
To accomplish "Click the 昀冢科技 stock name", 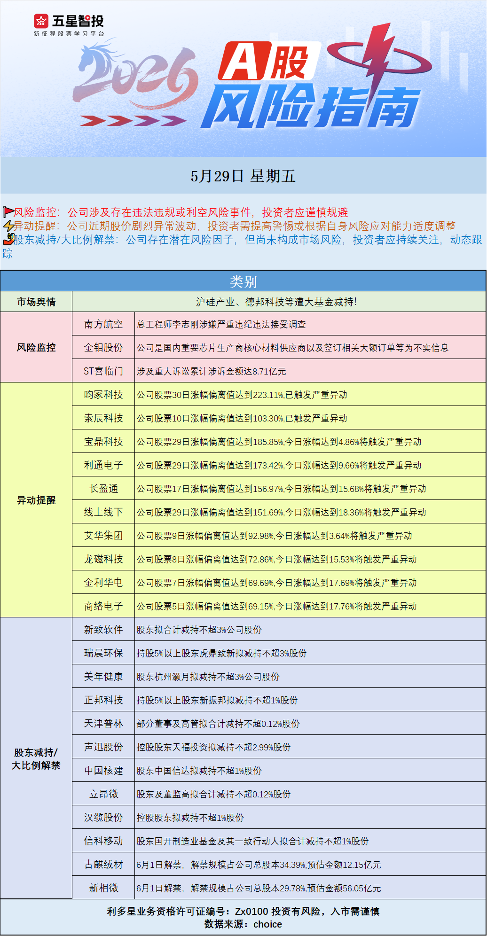I will click(x=103, y=395).
